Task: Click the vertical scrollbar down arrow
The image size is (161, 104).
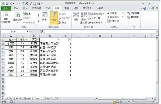Action: coord(157,95)
